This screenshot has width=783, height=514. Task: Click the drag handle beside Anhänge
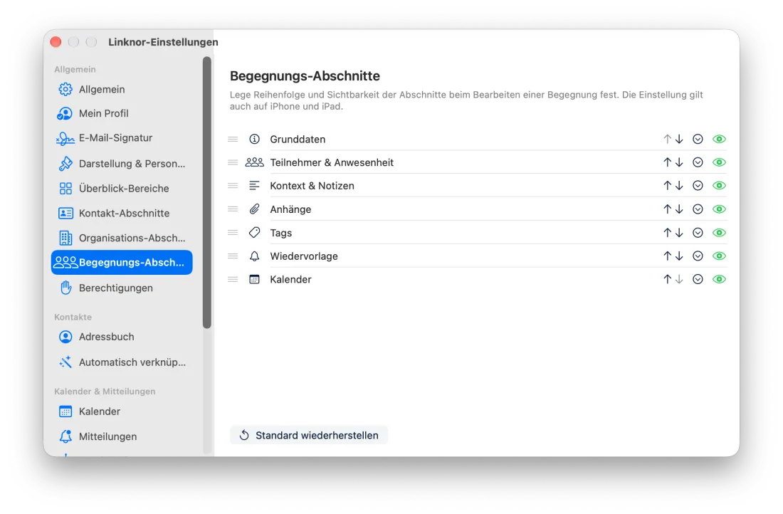(x=233, y=209)
